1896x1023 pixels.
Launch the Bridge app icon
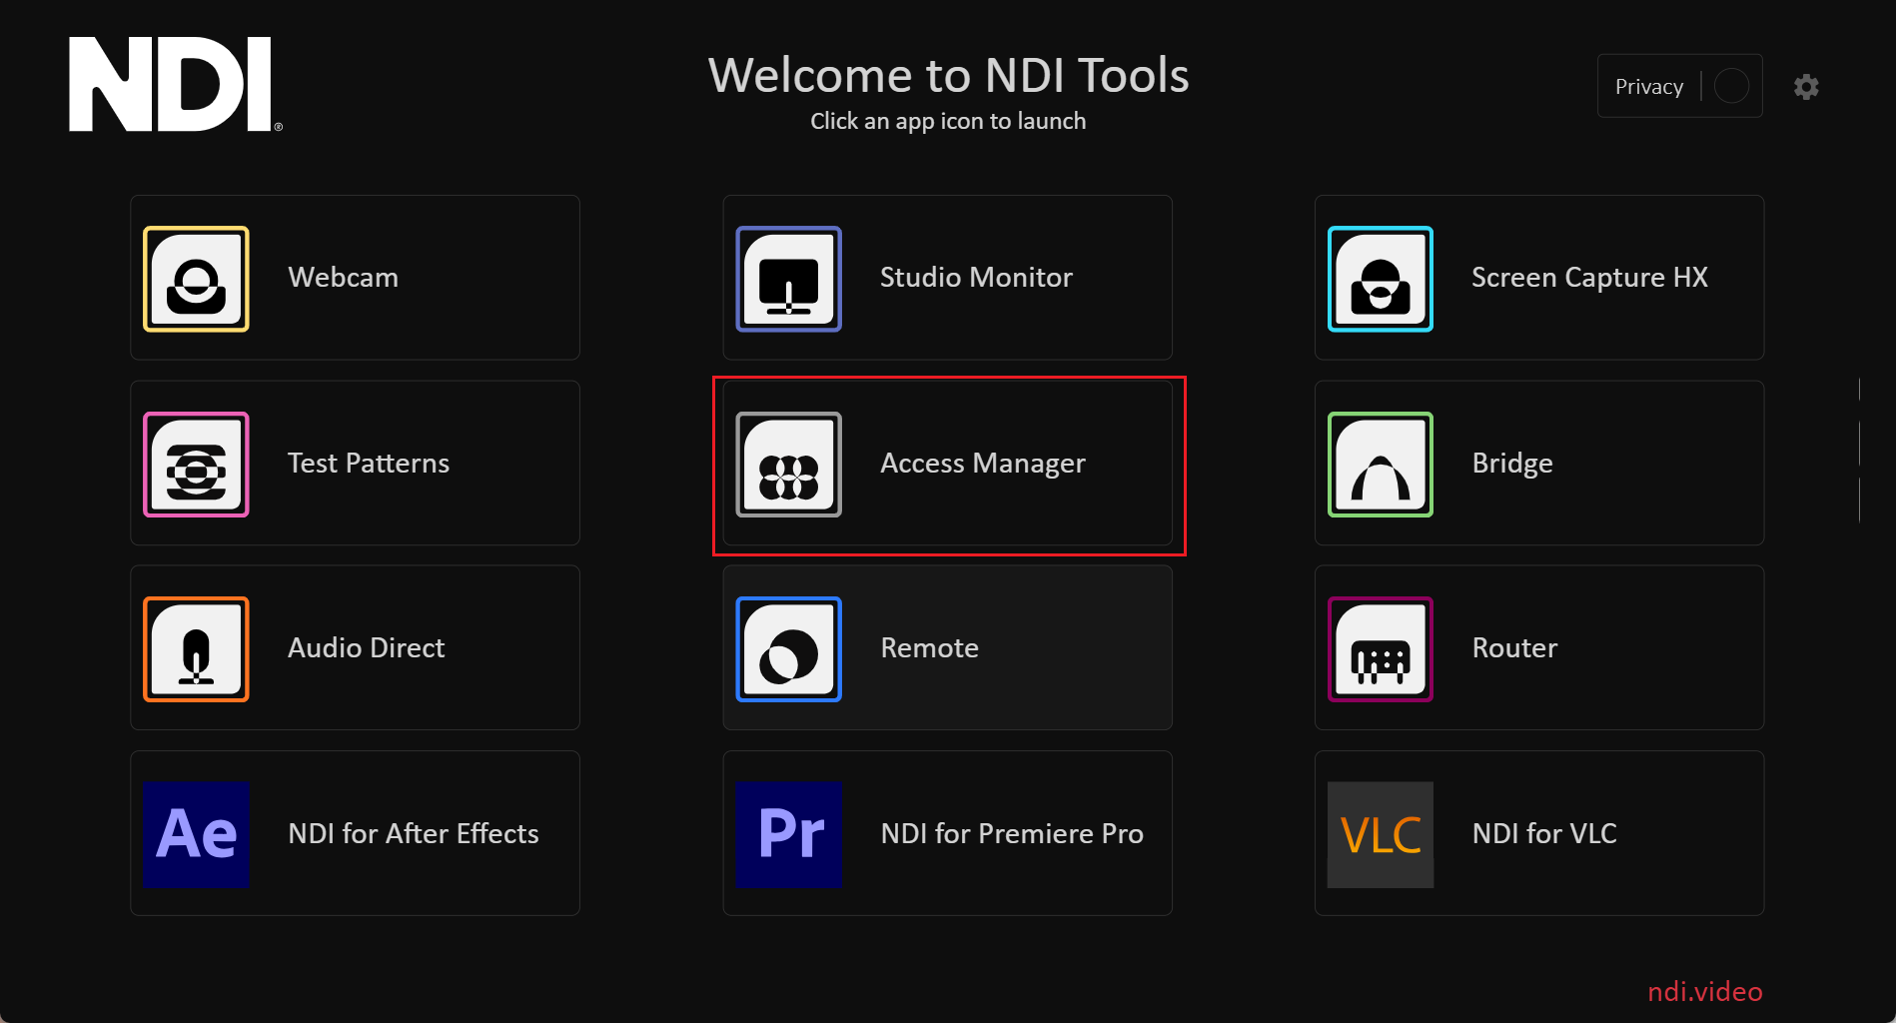(x=1380, y=464)
